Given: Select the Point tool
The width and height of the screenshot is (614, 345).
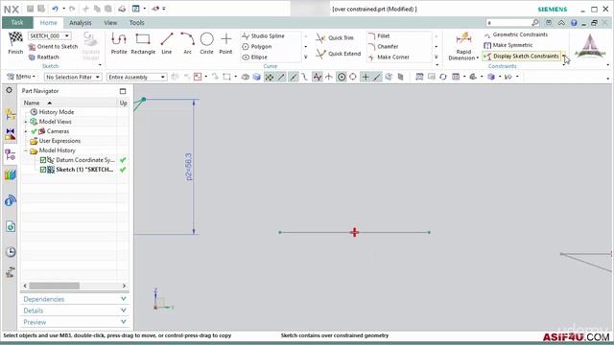Looking at the screenshot, I should pos(225,43).
